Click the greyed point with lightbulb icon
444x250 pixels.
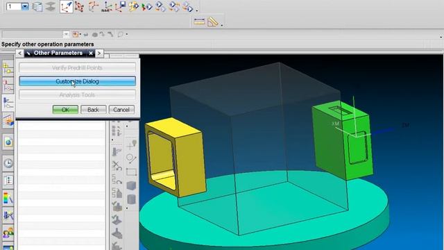click(132, 145)
